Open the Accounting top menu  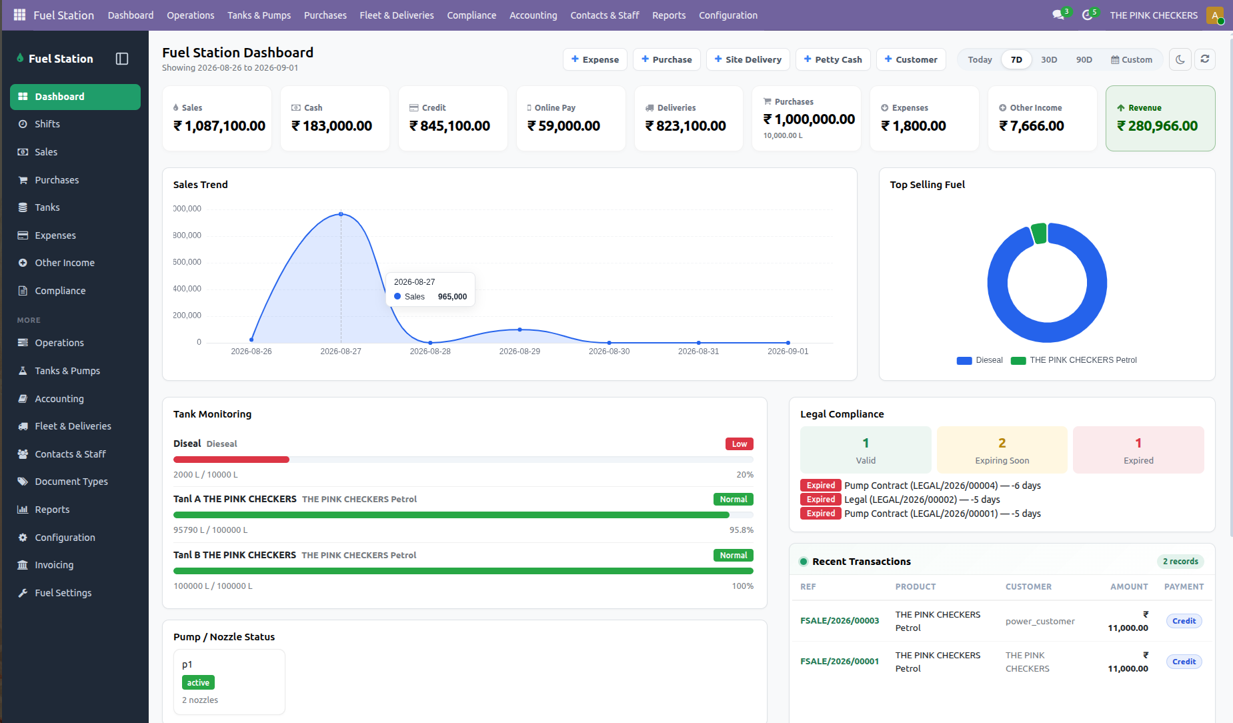coord(533,15)
